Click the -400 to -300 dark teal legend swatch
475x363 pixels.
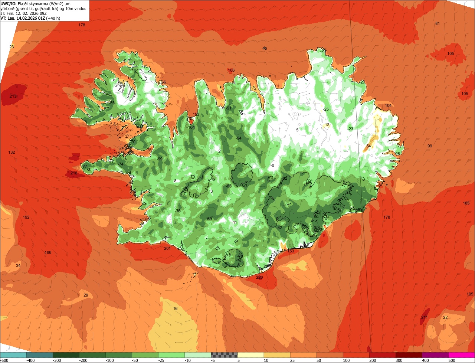pyautogui.click(x=39, y=355)
